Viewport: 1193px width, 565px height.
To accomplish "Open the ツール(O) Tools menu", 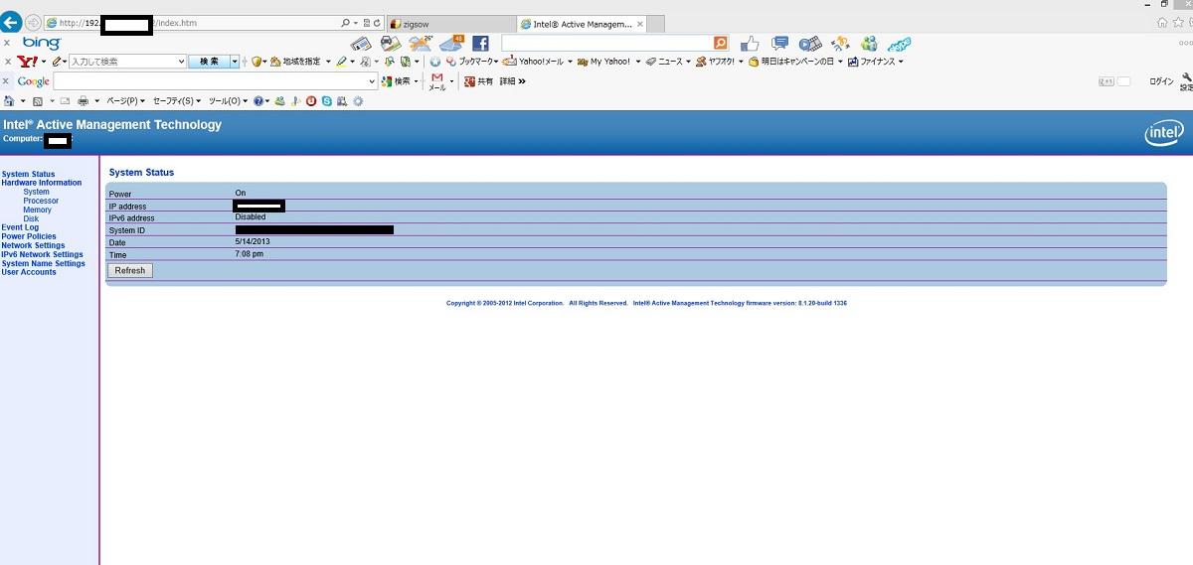I will point(229,100).
